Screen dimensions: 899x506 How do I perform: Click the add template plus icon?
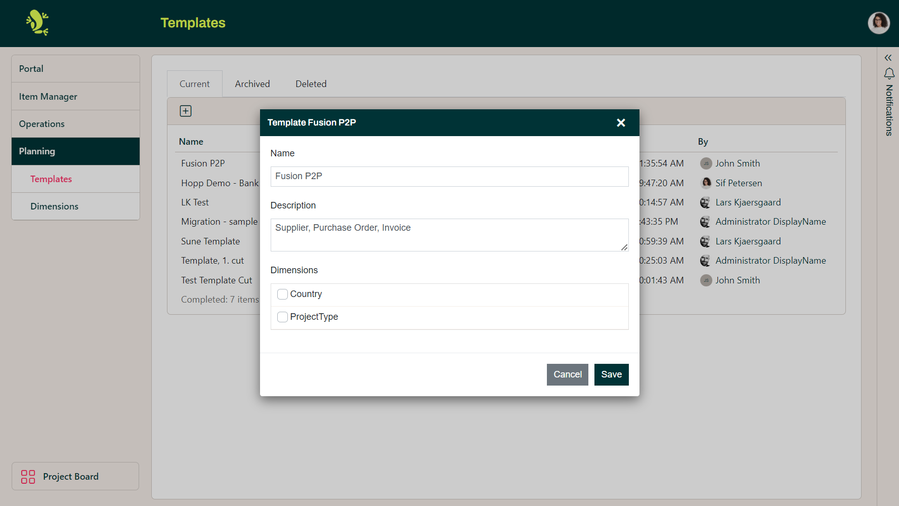(x=186, y=110)
